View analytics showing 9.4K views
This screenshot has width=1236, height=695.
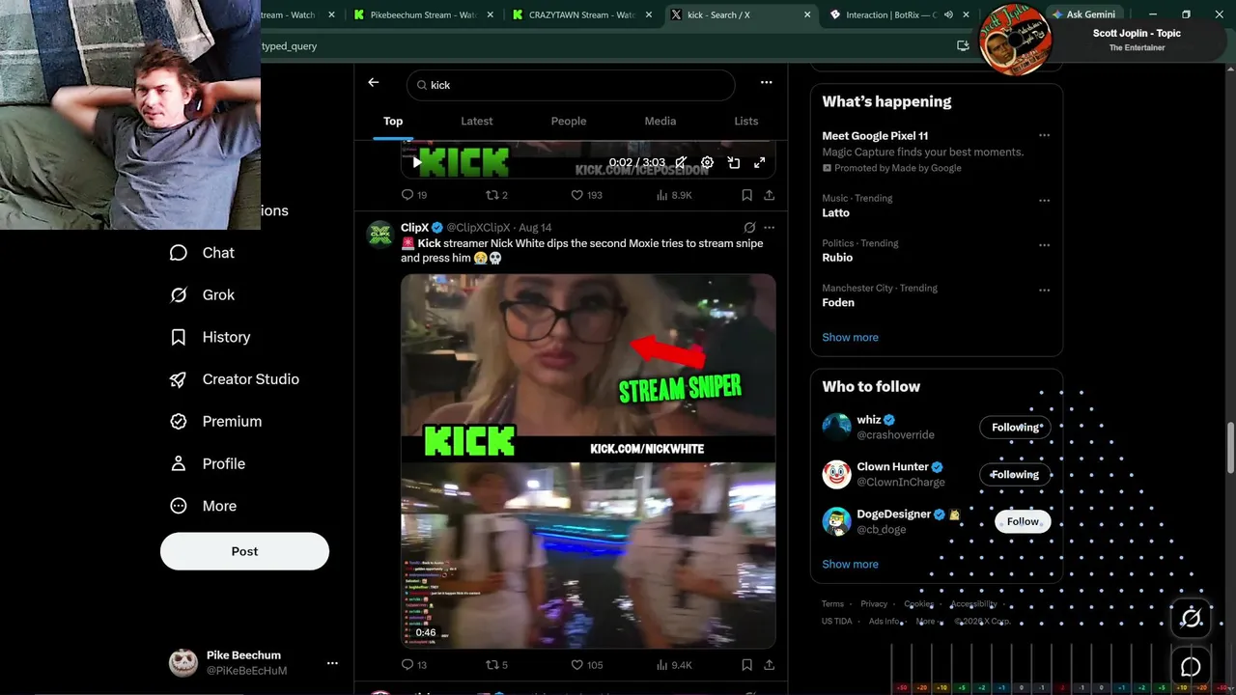(674, 665)
